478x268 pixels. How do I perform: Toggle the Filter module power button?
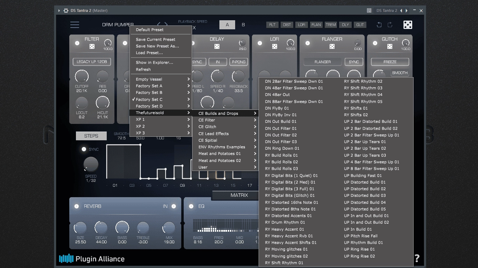[77, 43]
